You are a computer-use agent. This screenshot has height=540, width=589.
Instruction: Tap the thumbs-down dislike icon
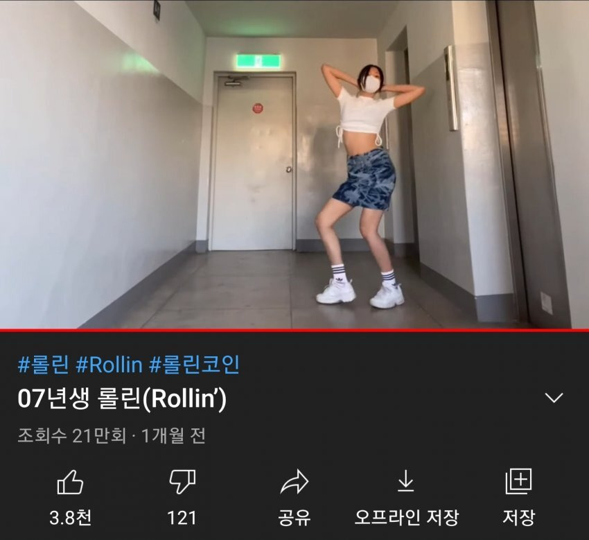coord(182,482)
